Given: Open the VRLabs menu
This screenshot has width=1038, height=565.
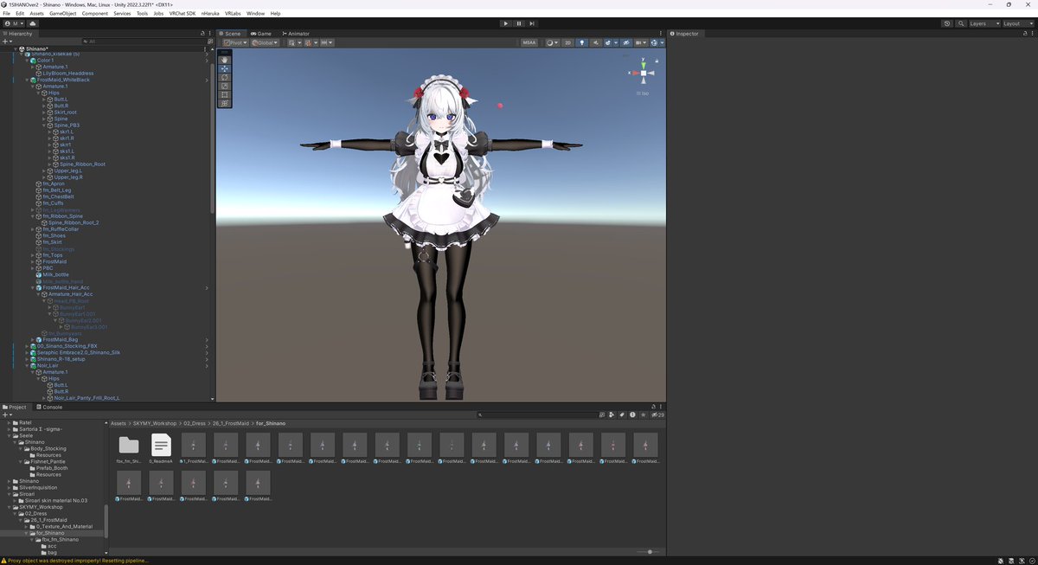Looking at the screenshot, I should 234,14.
